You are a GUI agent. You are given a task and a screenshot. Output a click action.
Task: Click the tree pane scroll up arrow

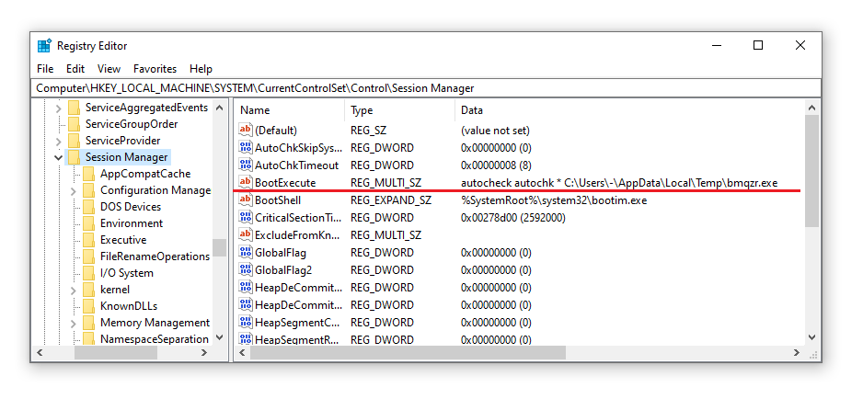point(220,108)
